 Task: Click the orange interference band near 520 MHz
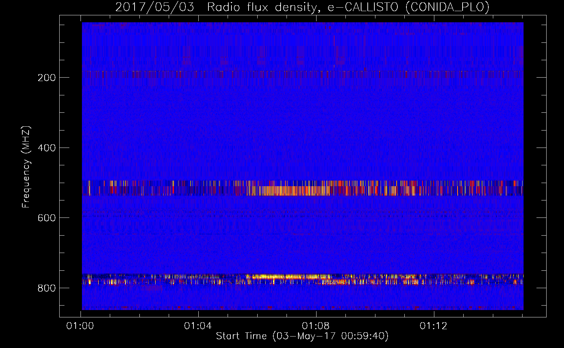(x=303, y=188)
